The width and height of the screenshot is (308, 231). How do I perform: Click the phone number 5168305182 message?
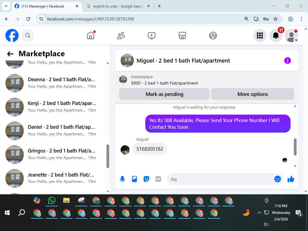click(150, 149)
